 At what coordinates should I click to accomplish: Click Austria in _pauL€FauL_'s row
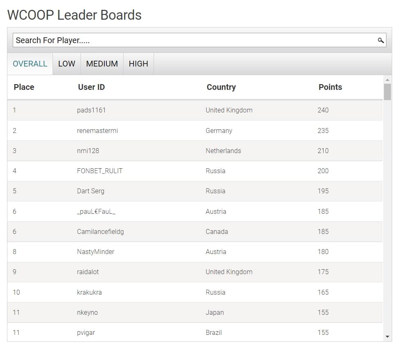[216, 212]
